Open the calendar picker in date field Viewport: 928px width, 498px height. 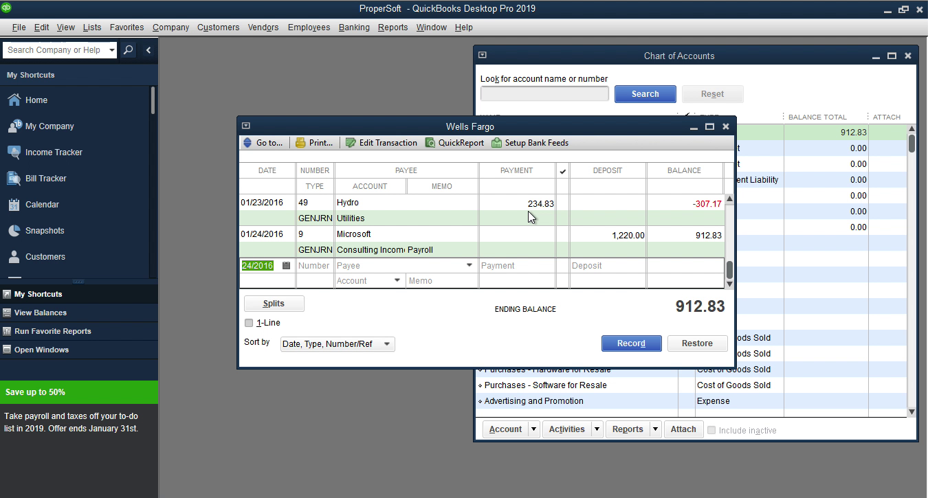287,266
